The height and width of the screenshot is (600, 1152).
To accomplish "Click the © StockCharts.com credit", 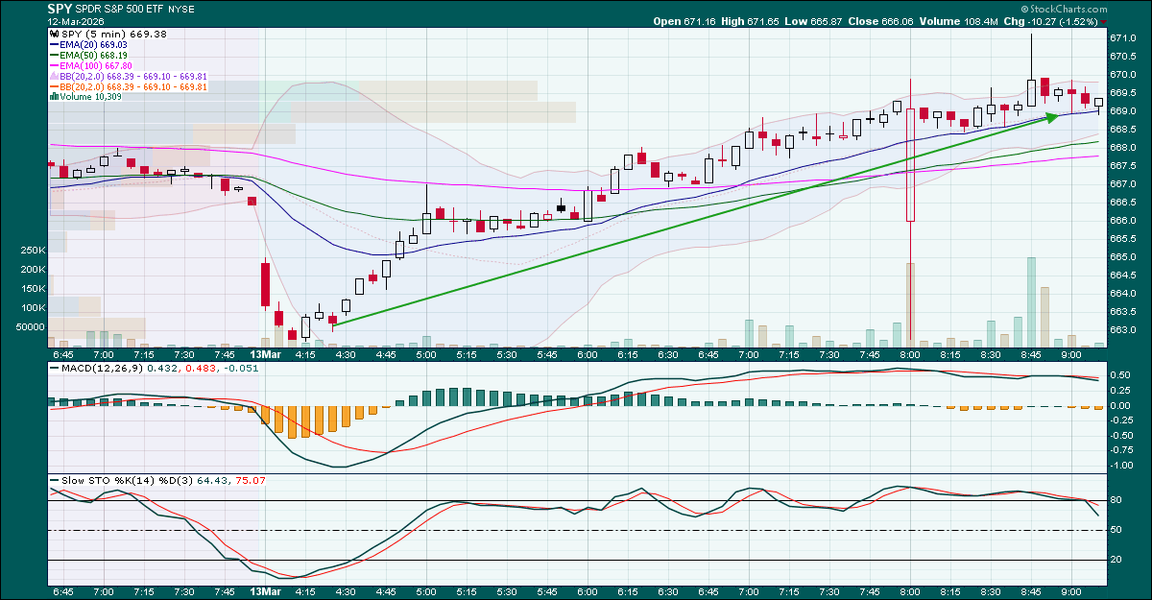I will pos(1065,9).
